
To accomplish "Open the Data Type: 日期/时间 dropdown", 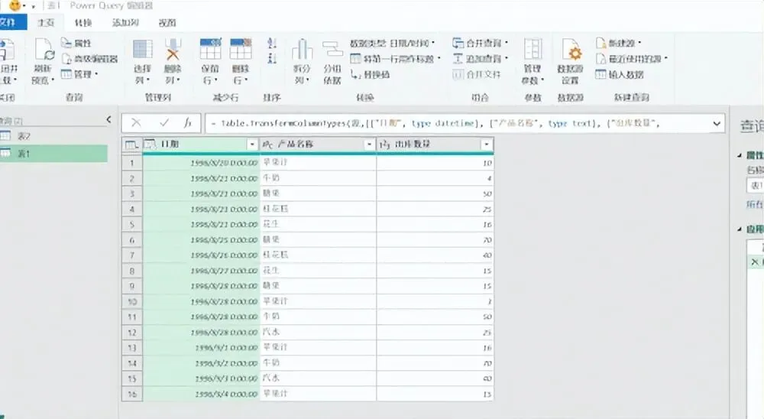I will pos(392,44).
